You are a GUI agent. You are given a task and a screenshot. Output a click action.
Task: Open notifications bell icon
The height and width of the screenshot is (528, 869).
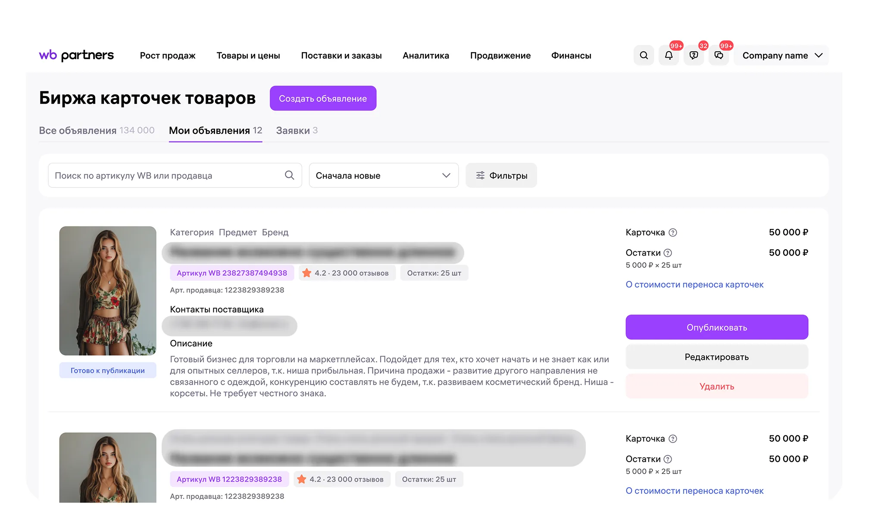[x=669, y=55]
